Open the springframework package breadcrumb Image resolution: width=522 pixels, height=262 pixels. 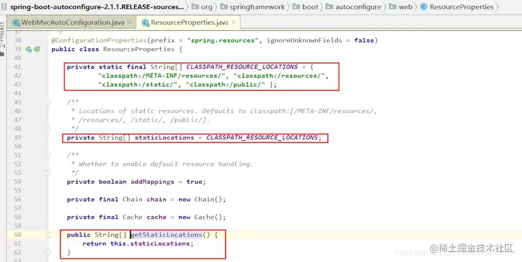click(253, 7)
